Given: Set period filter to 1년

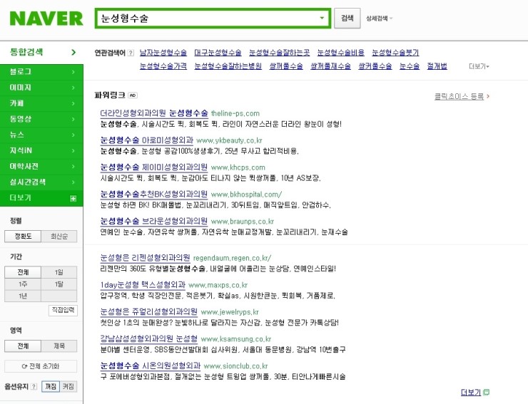Looking at the screenshot, I should pyautogui.click(x=23, y=296).
